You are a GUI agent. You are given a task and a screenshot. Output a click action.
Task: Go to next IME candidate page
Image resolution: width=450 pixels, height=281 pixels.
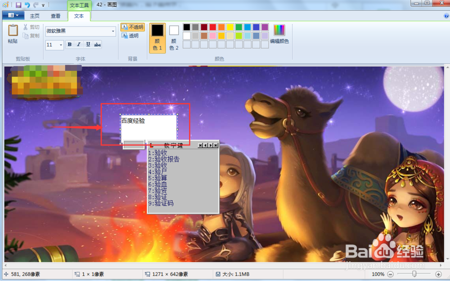[211, 145]
